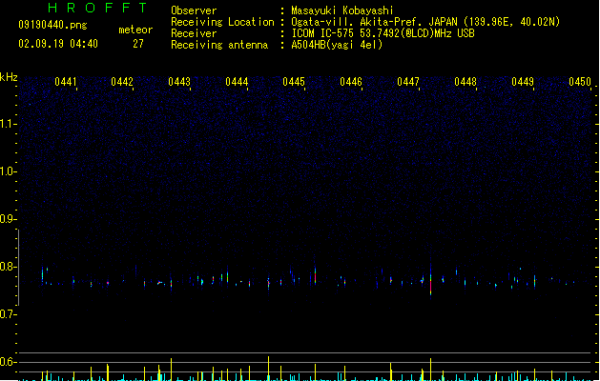The height and width of the screenshot is (381, 600).
Task: Click the 0.9 kHz axis label
Action: pyautogui.click(x=8, y=219)
